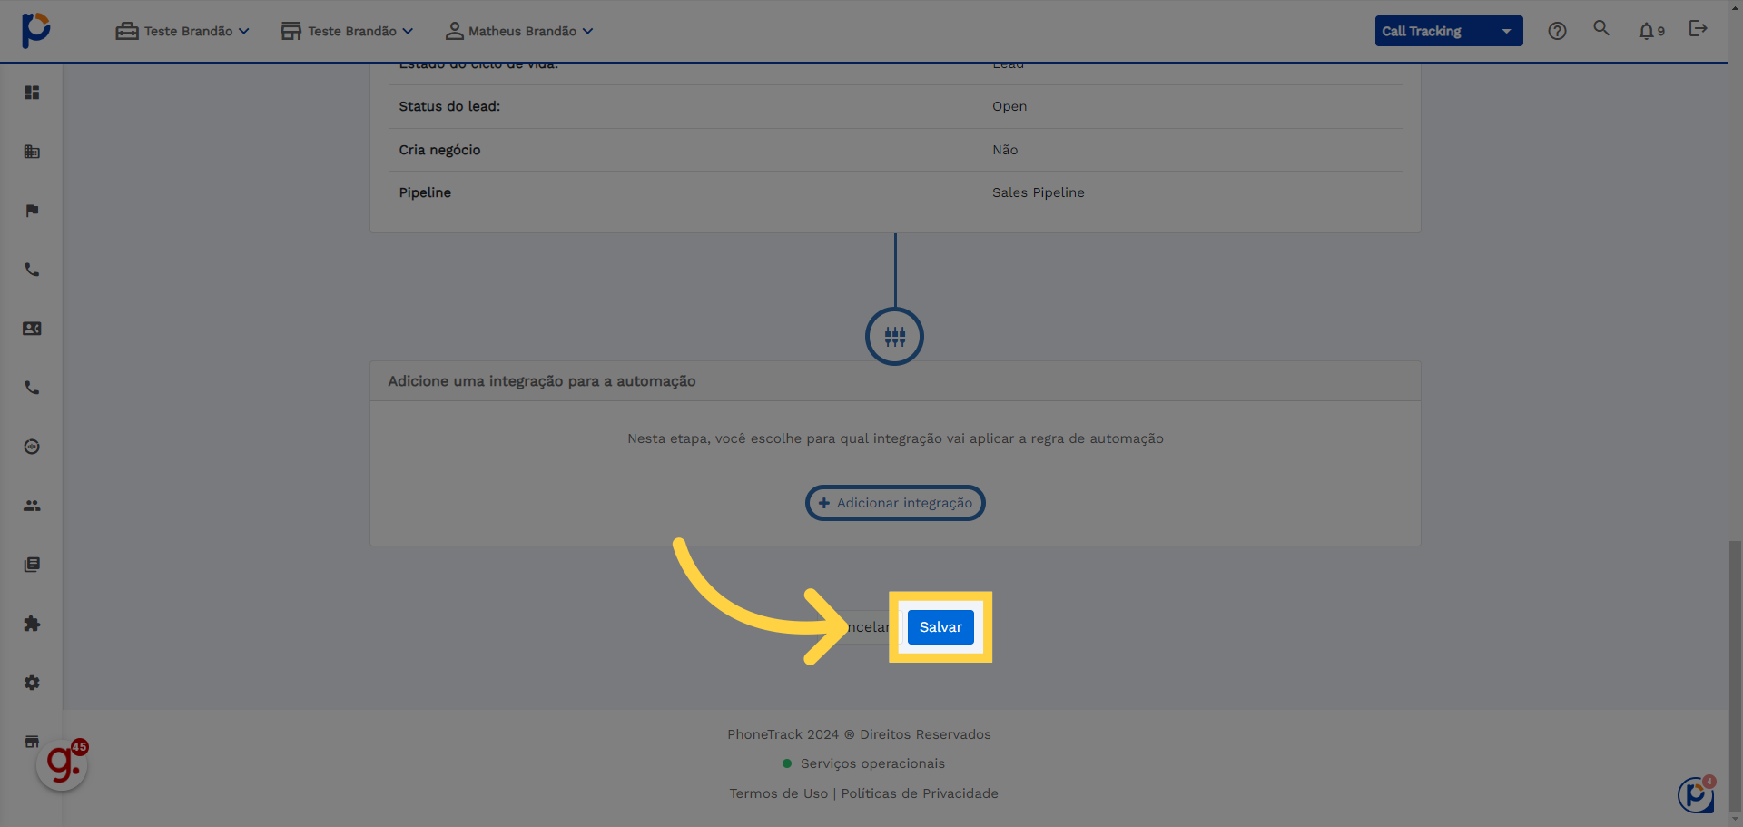Expand second Teste Brandão store dropdown
This screenshot has width=1743, height=827.
click(x=347, y=31)
